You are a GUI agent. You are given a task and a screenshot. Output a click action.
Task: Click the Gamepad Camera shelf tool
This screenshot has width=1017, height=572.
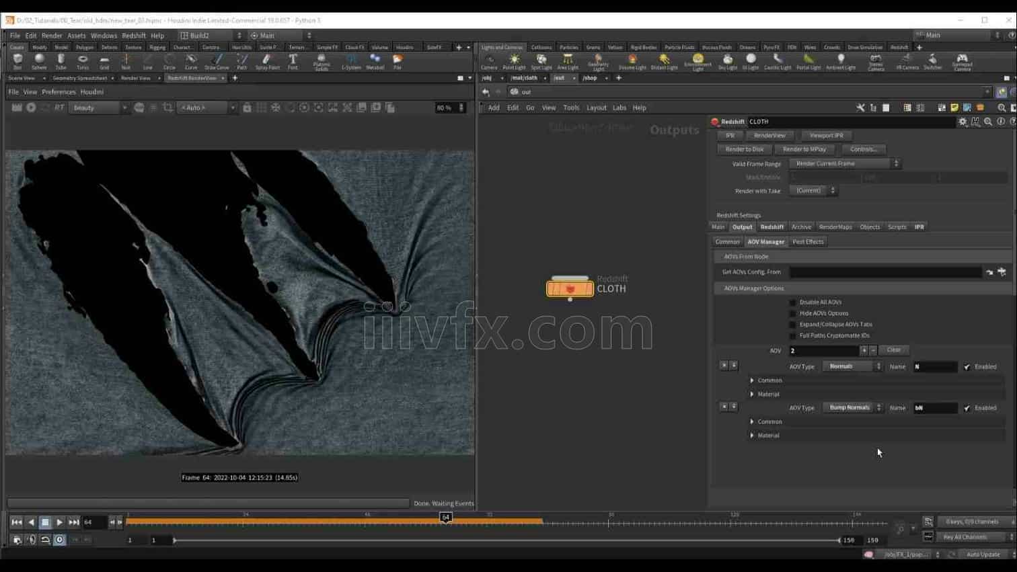963,63
